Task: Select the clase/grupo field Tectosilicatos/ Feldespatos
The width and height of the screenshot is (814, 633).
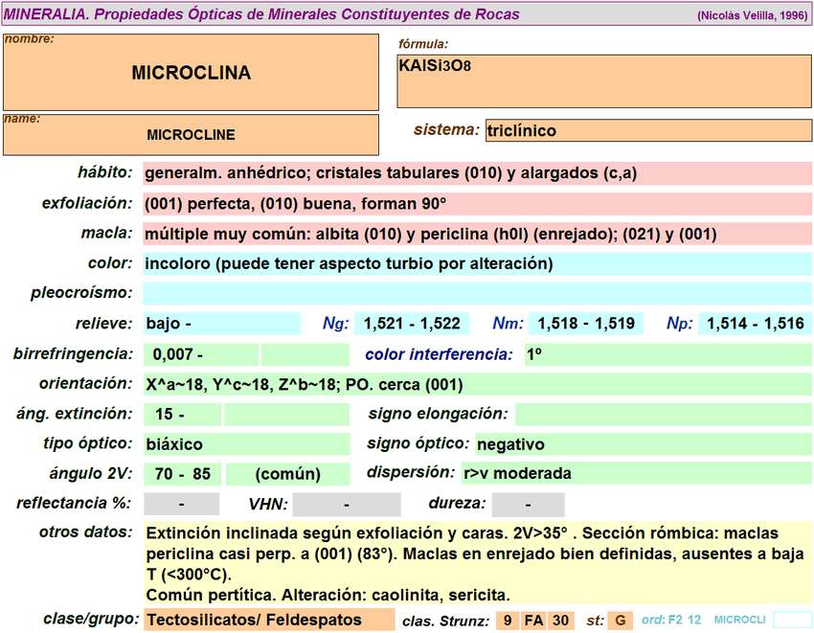Action: coord(268,620)
